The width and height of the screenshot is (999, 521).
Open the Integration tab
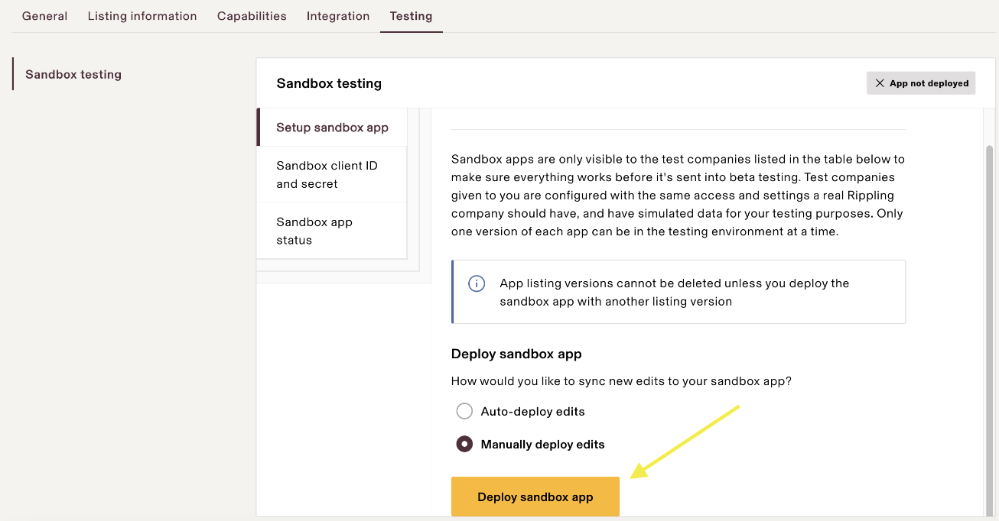[338, 16]
